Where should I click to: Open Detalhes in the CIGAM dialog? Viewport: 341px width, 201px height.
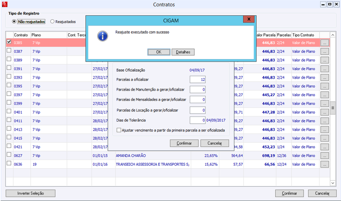pyautogui.click(x=183, y=52)
